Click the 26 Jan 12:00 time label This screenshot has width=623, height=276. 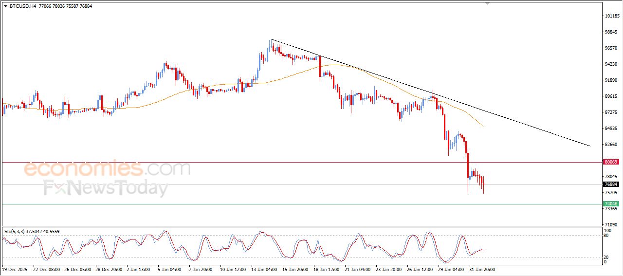[x=420, y=269]
